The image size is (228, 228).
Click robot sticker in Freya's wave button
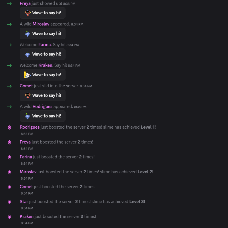[27, 13]
